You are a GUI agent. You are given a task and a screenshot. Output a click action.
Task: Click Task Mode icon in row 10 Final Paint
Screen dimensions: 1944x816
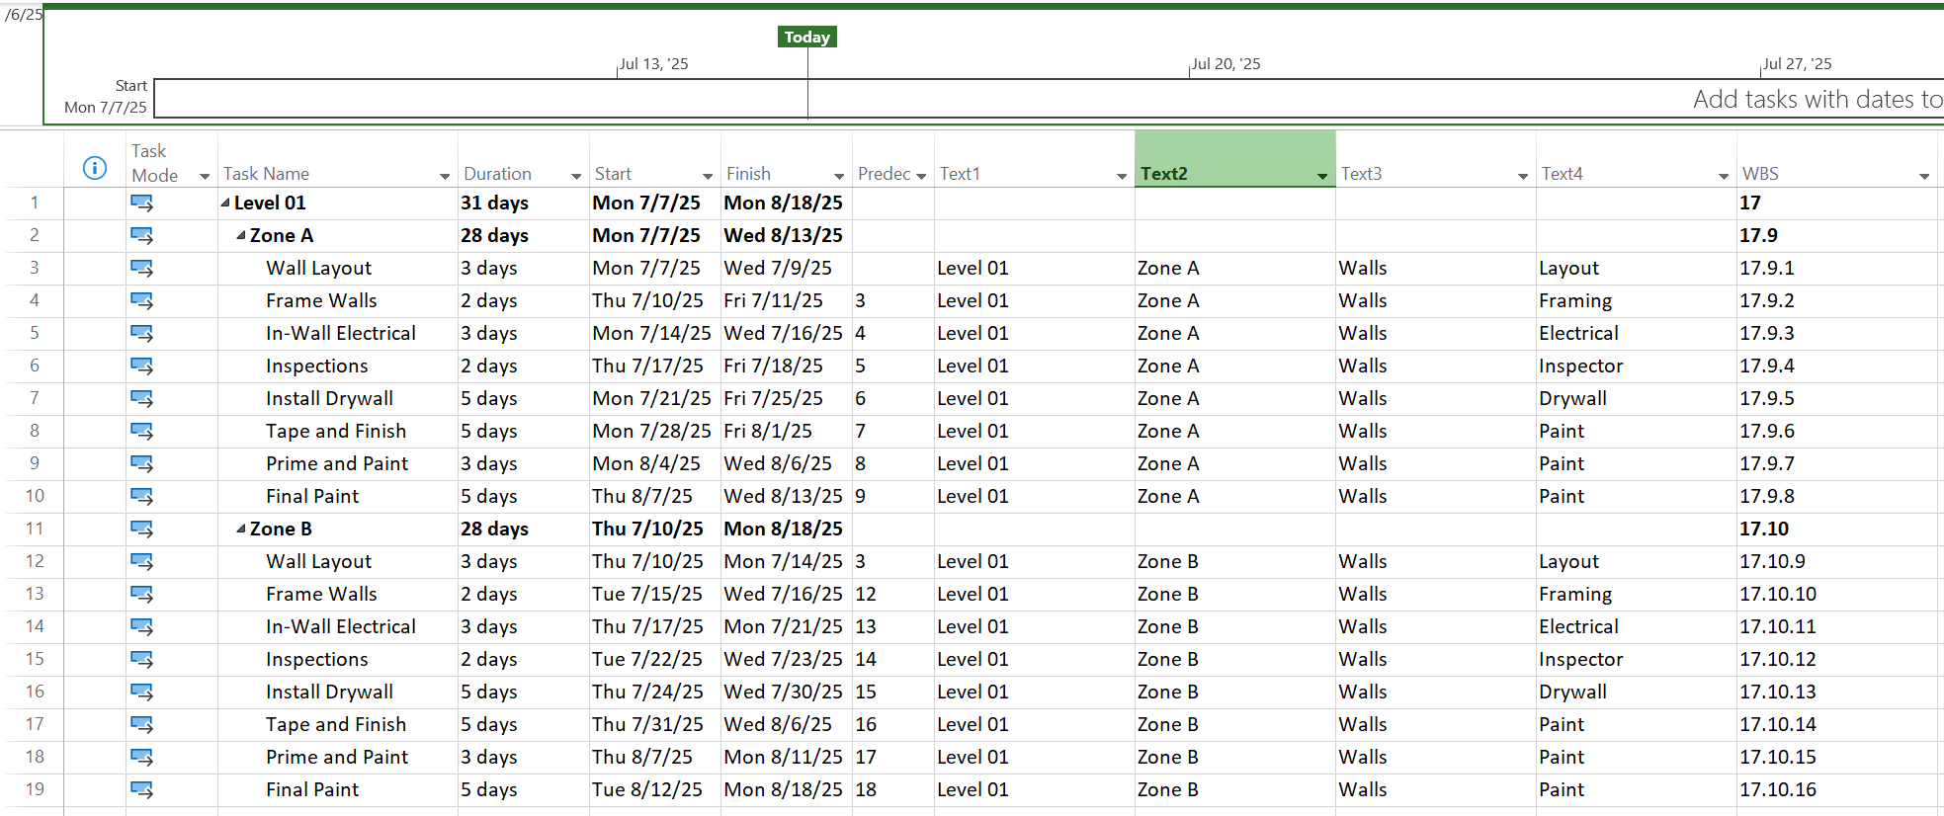(142, 496)
